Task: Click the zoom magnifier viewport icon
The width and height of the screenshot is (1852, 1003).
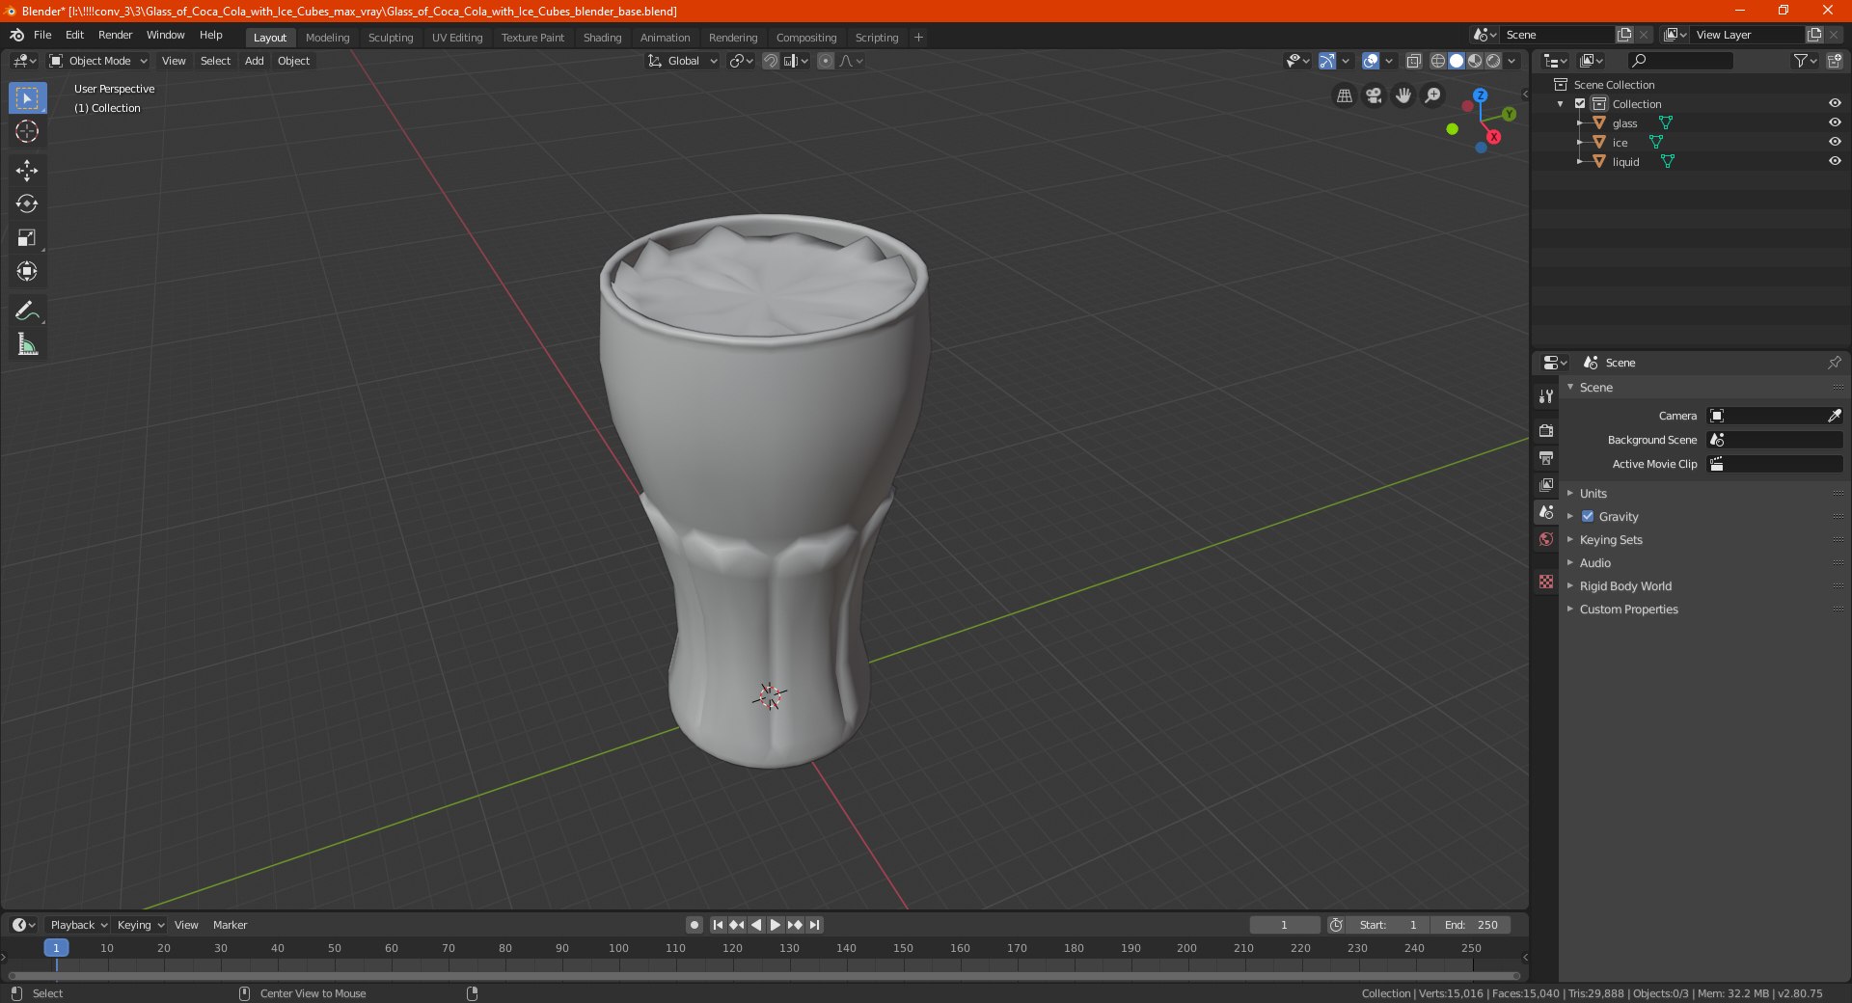Action: tap(1433, 95)
